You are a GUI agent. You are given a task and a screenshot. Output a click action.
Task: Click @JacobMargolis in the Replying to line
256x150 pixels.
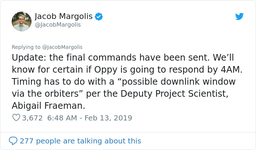(x=62, y=47)
